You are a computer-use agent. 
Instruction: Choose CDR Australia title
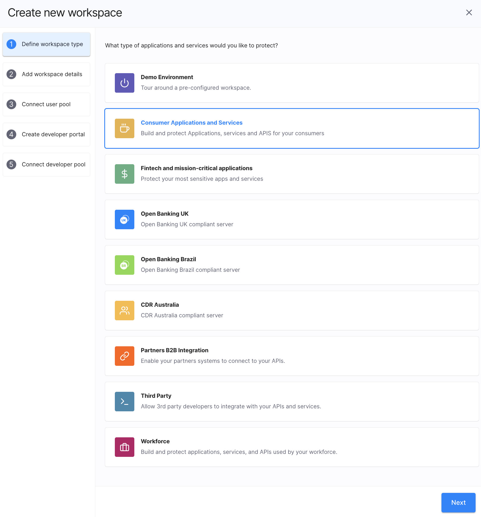(160, 305)
